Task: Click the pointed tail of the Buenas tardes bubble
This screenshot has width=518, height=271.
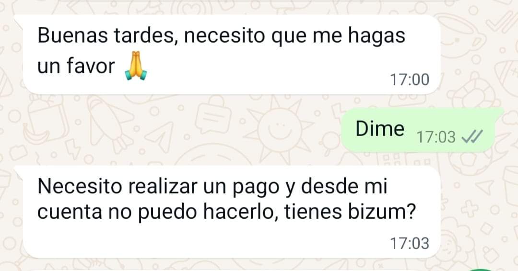Action: [x=19, y=20]
